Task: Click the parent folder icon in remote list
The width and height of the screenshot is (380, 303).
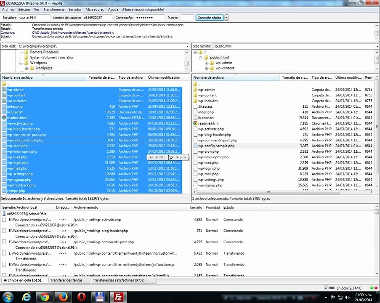Action: (195, 84)
